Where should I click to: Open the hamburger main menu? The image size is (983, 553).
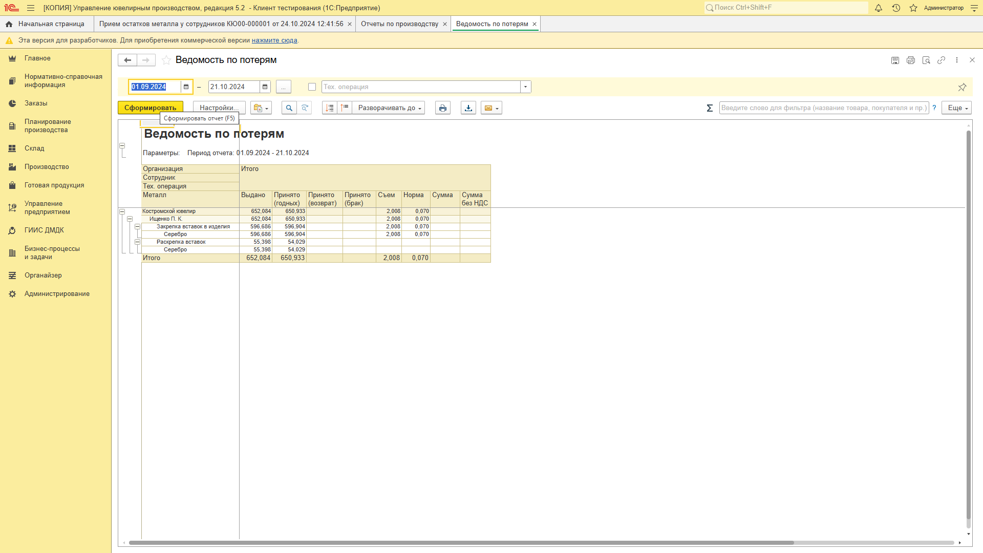pyautogui.click(x=31, y=8)
